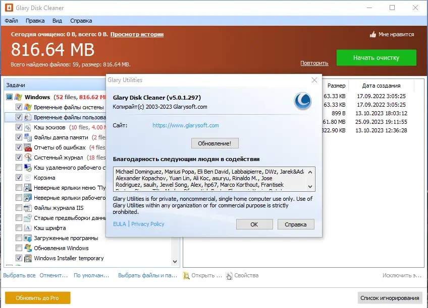Open the Вид menu
The height and width of the screenshot is (308, 428).
coord(57,21)
